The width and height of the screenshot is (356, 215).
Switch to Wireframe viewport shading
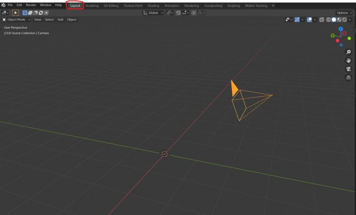(328, 20)
